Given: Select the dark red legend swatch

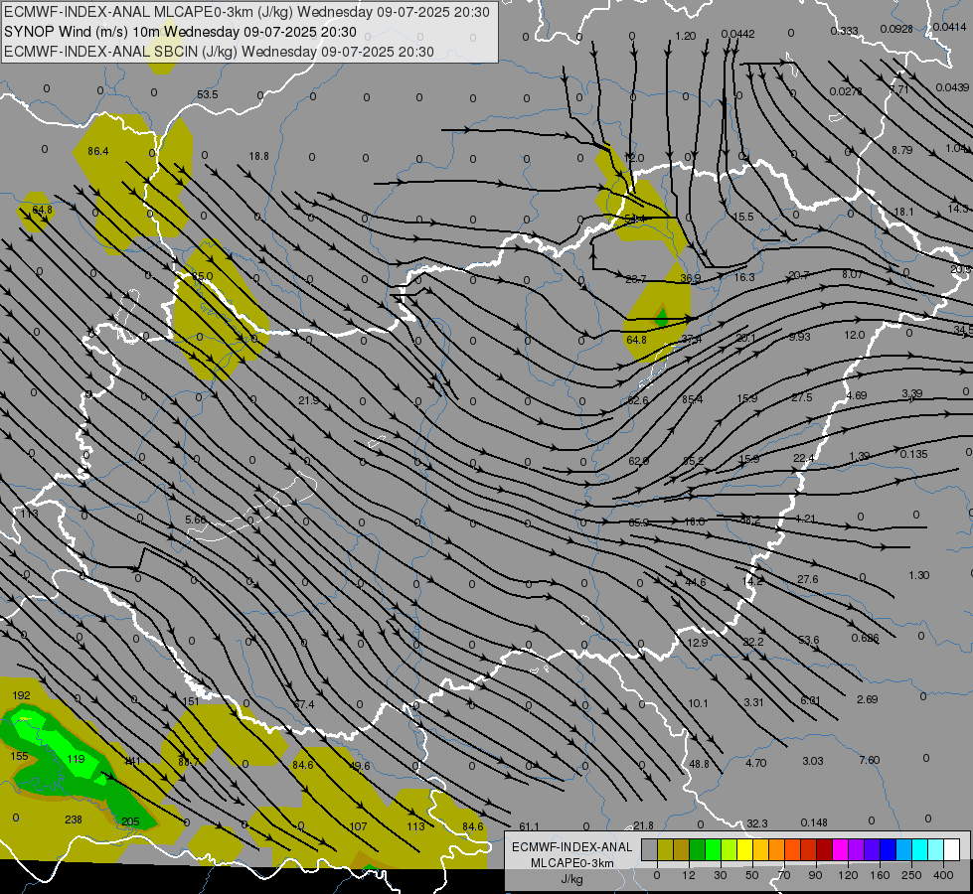Looking at the screenshot, I should tap(824, 849).
